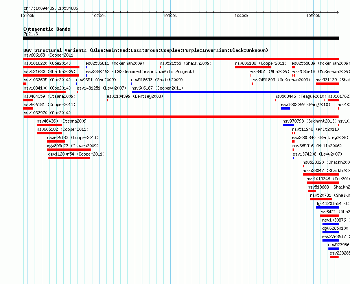The height and width of the screenshot is (284, 350).
Task: Open esv2536811 (McKernan2009) variant
Action: [115, 63]
